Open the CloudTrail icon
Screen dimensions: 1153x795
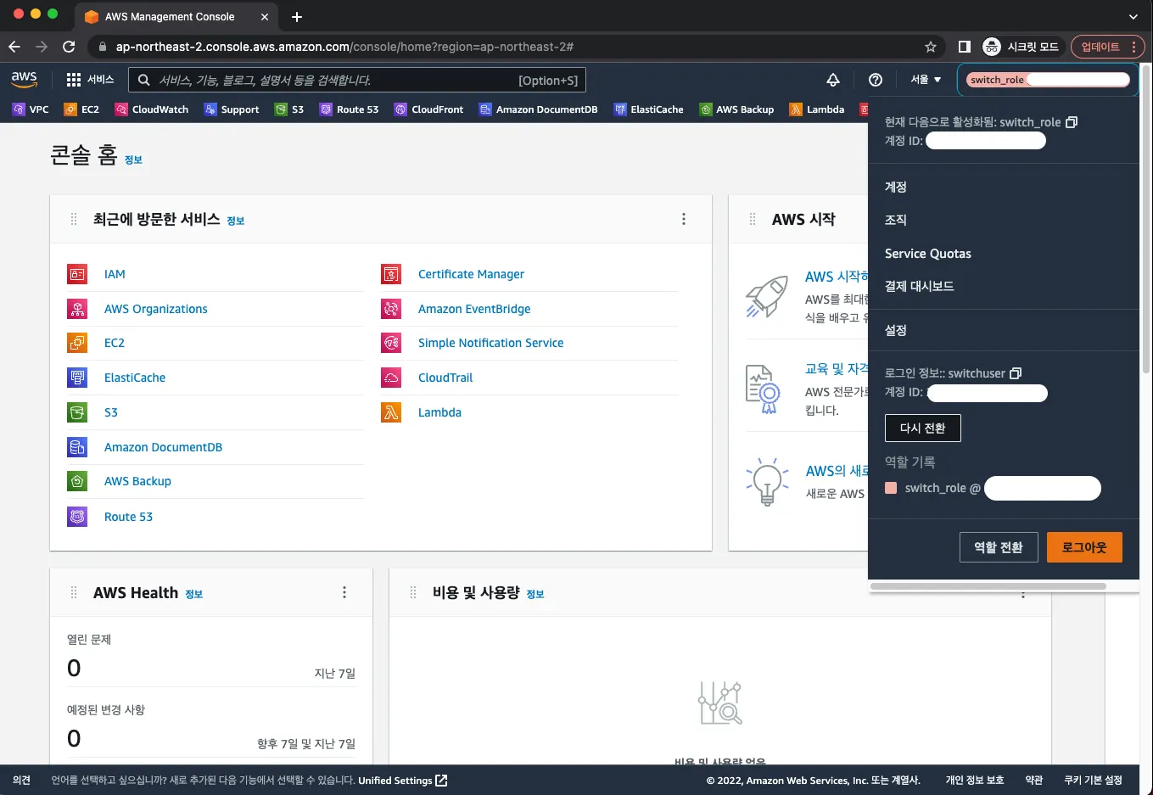(391, 378)
